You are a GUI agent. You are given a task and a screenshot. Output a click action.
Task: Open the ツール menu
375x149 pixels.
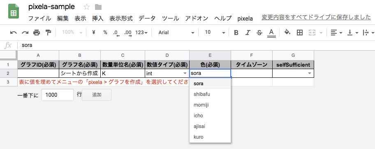[x=170, y=19]
